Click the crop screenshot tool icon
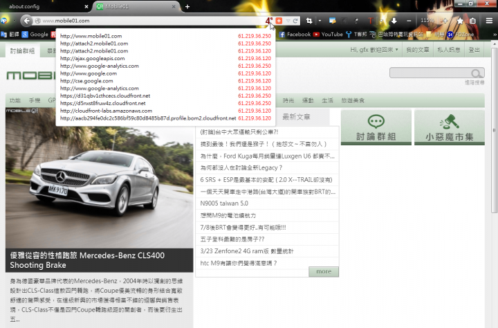The width and height of the screenshot is (498, 328). coord(309,21)
